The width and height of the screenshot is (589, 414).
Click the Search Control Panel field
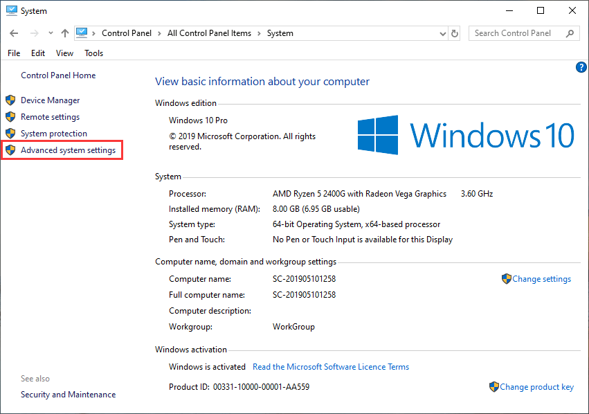(516, 33)
